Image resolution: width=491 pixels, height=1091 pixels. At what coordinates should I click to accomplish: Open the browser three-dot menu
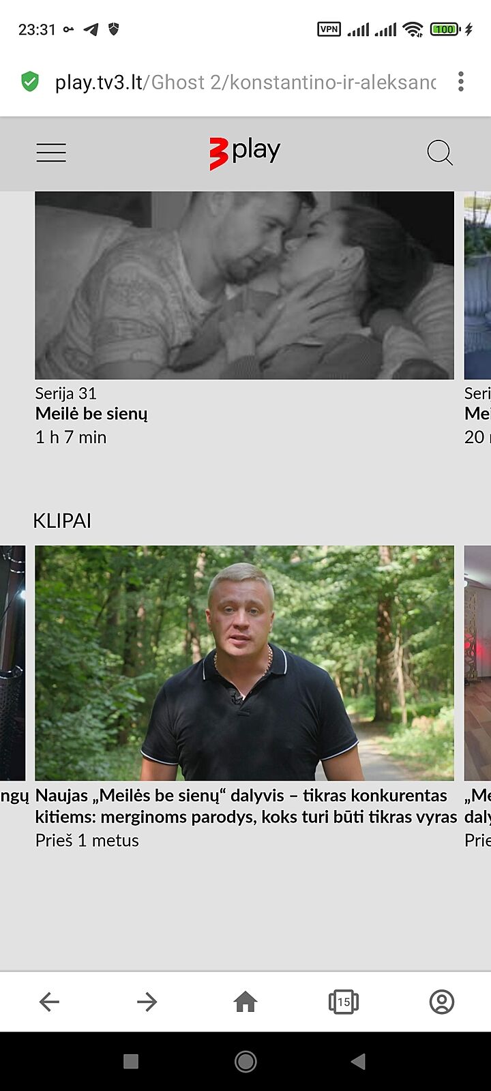461,82
